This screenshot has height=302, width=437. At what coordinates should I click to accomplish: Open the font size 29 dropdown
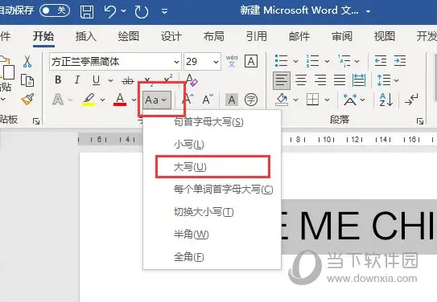click(x=216, y=62)
